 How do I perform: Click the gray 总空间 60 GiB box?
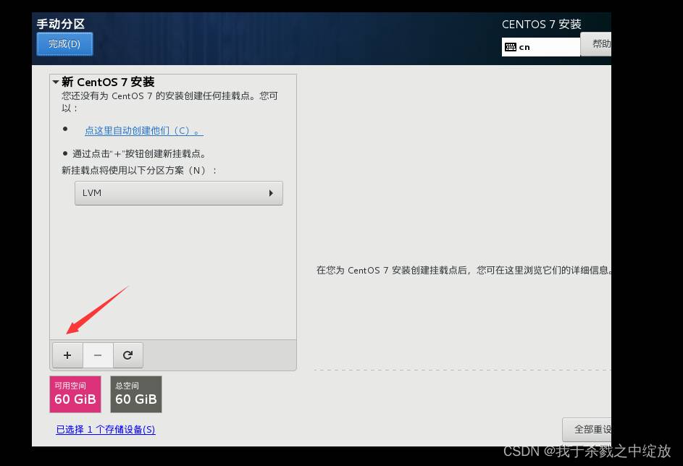[136, 394]
